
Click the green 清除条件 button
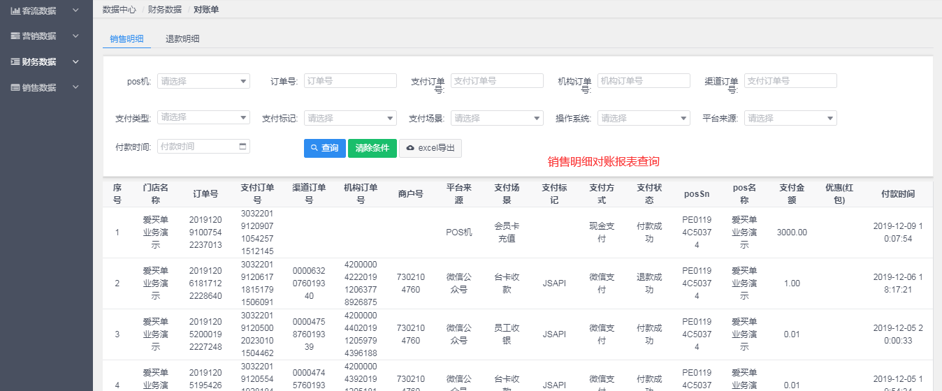372,148
